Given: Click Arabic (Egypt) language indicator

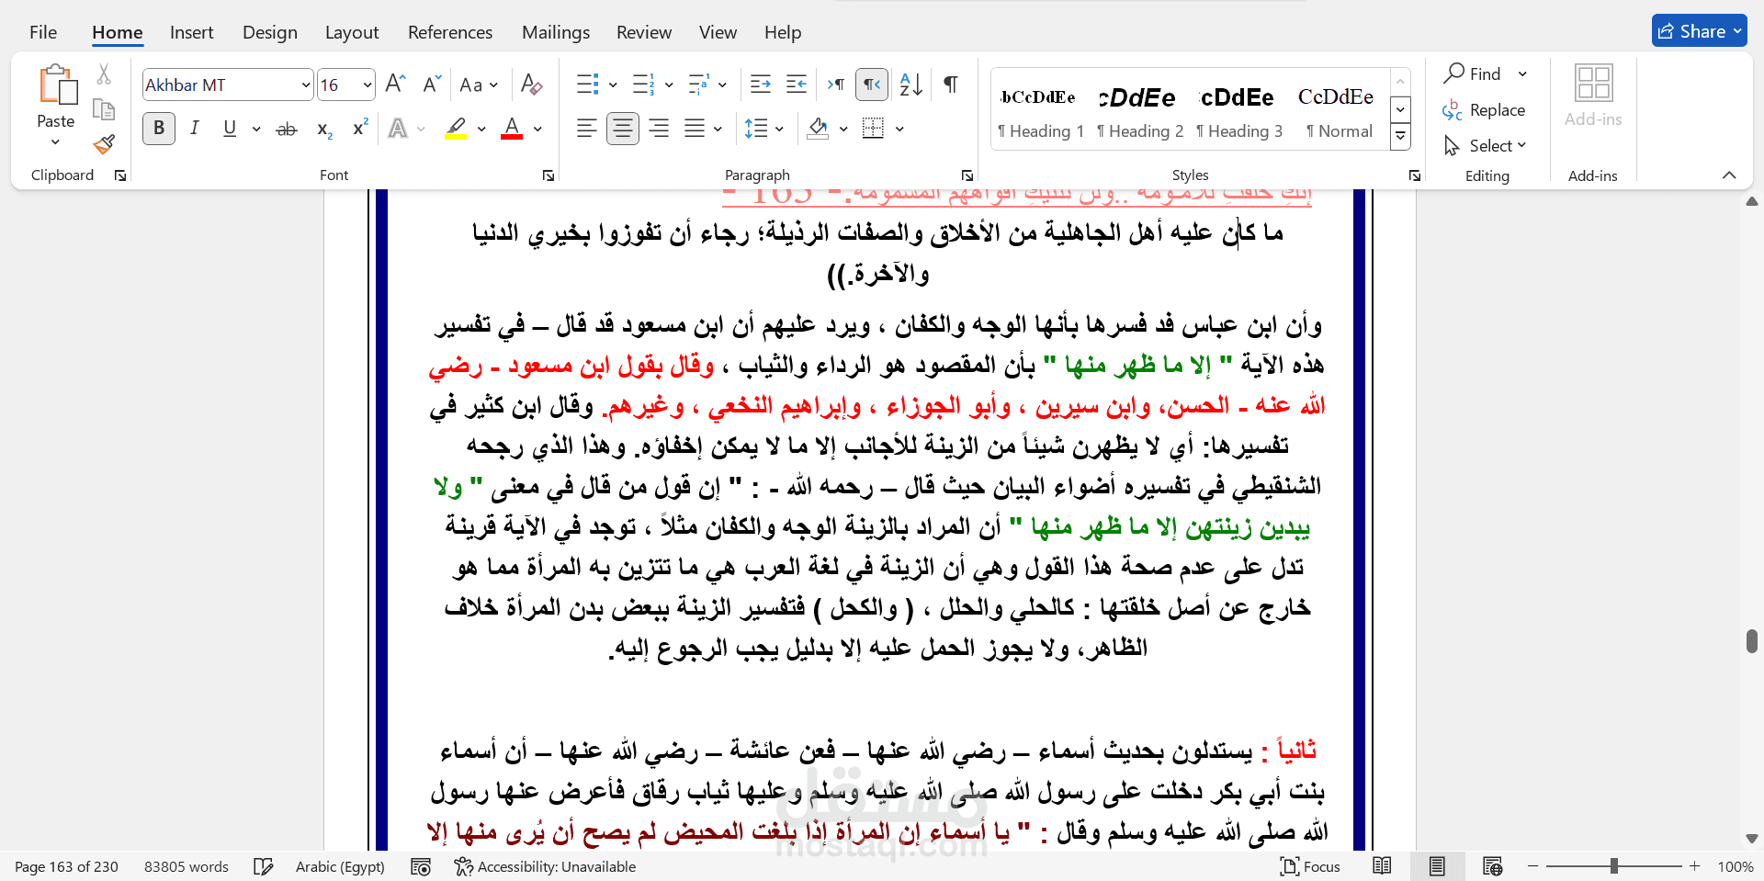Looking at the screenshot, I should [340, 866].
